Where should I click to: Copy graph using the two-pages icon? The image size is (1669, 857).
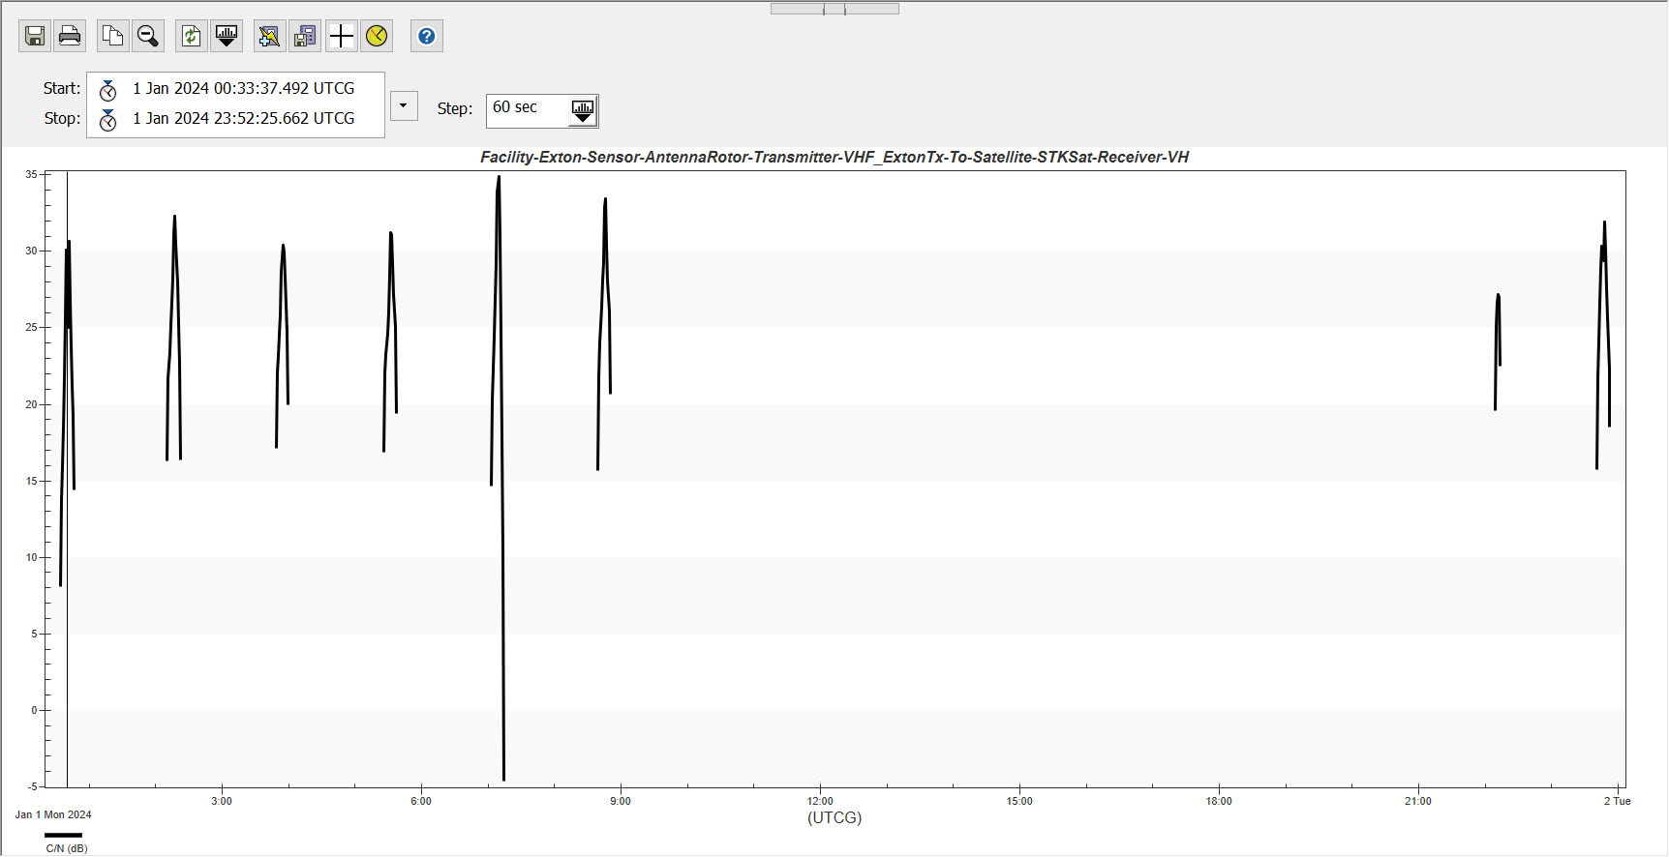pos(113,37)
